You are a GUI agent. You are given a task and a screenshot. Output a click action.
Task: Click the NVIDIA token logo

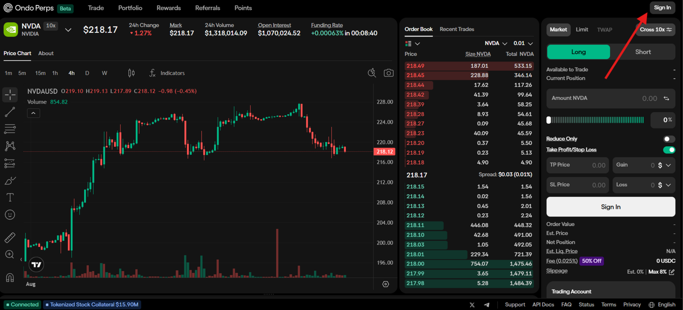tap(11, 29)
